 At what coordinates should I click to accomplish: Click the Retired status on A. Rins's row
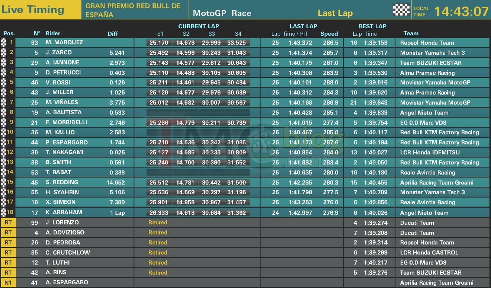[158, 272]
